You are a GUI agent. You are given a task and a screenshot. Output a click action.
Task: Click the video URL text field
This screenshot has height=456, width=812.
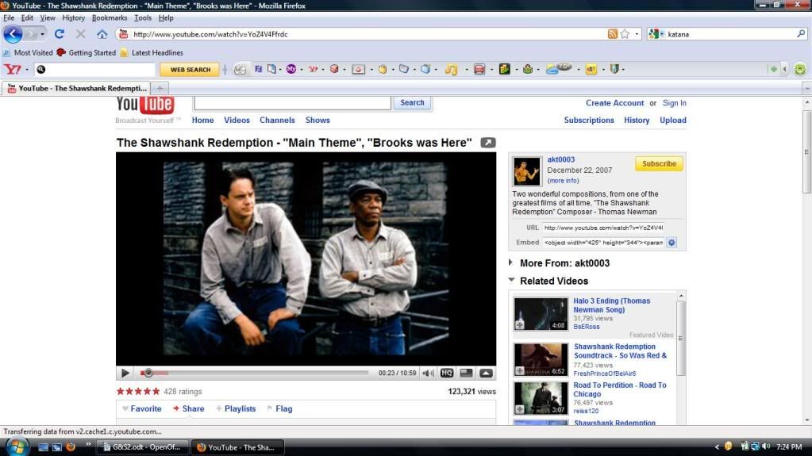(x=603, y=228)
